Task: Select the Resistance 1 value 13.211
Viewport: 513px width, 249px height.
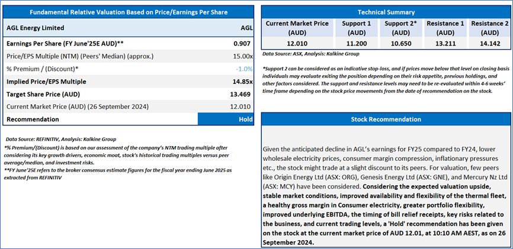Action: 445,44
